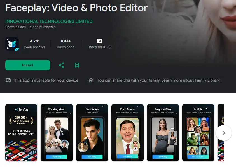The image size is (236, 167).
Task: Click the 10M+ Downloads stat
Action: [x=66, y=44]
